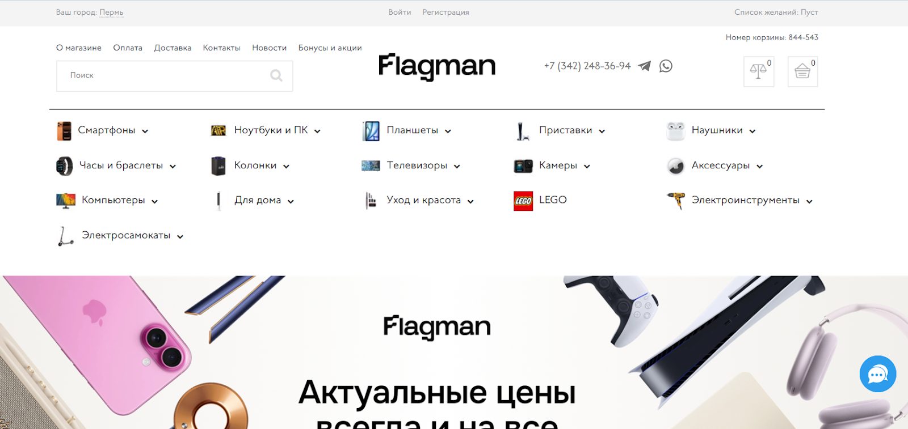Viewport: 908px width, 429px height.
Task: Click the computer monitor category icon
Action: [66, 201]
